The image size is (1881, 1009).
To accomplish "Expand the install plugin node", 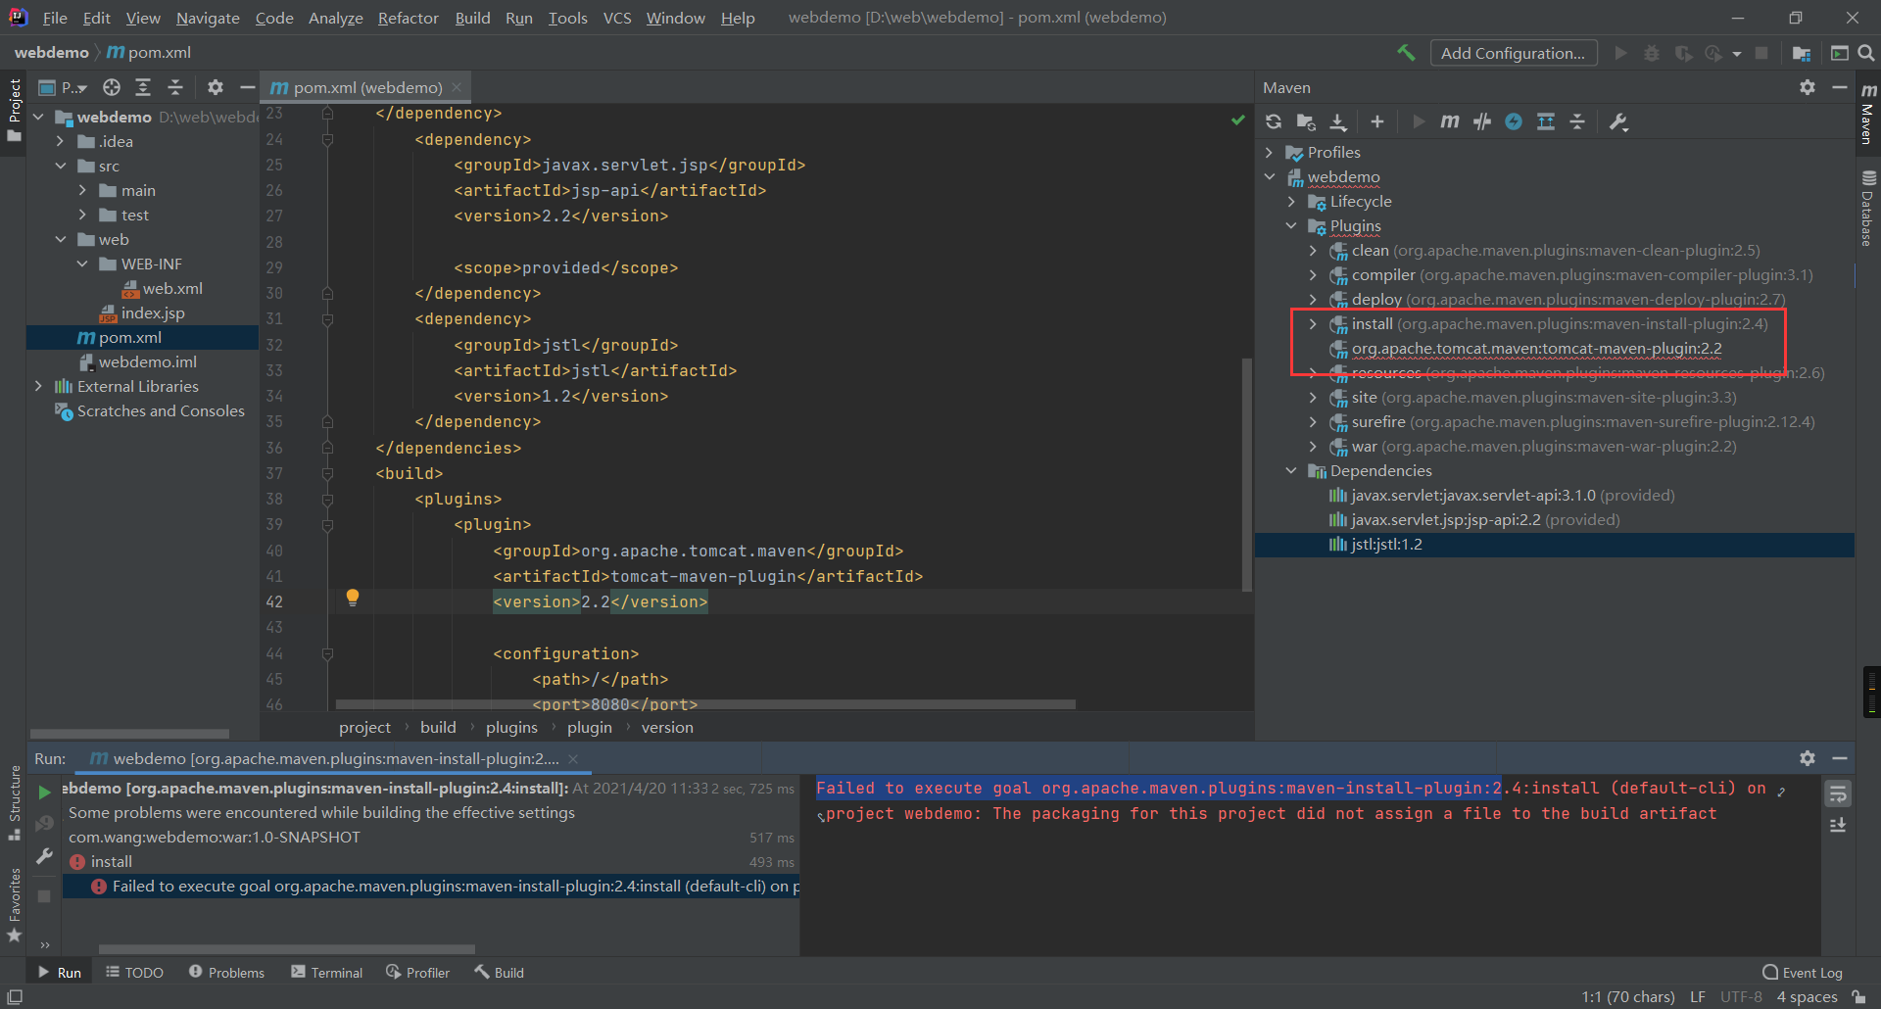I will tap(1313, 323).
